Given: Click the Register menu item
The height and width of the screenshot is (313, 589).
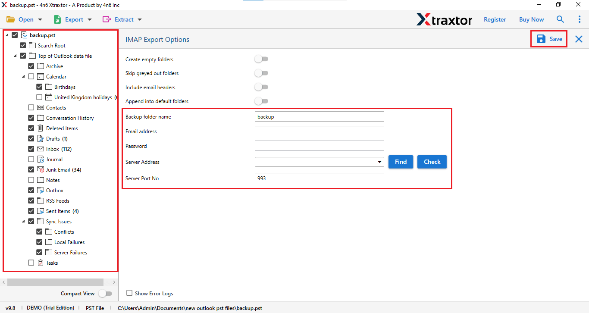Looking at the screenshot, I should pos(495,19).
